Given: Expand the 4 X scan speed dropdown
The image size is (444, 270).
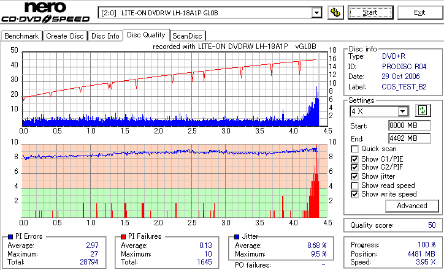Looking at the screenshot, I should [402, 111].
